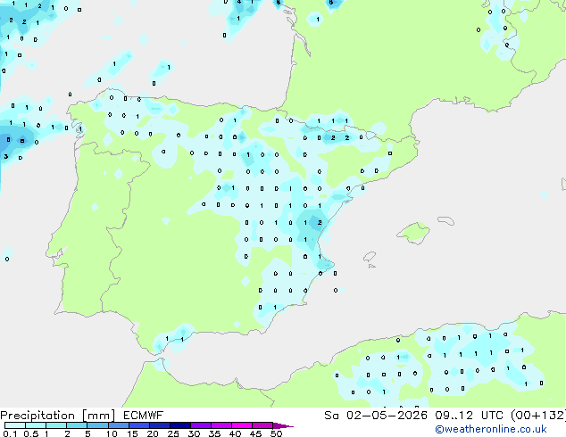Click the 5–10 mm legend swatch
This screenshot has width=566, height=437.
97,425
